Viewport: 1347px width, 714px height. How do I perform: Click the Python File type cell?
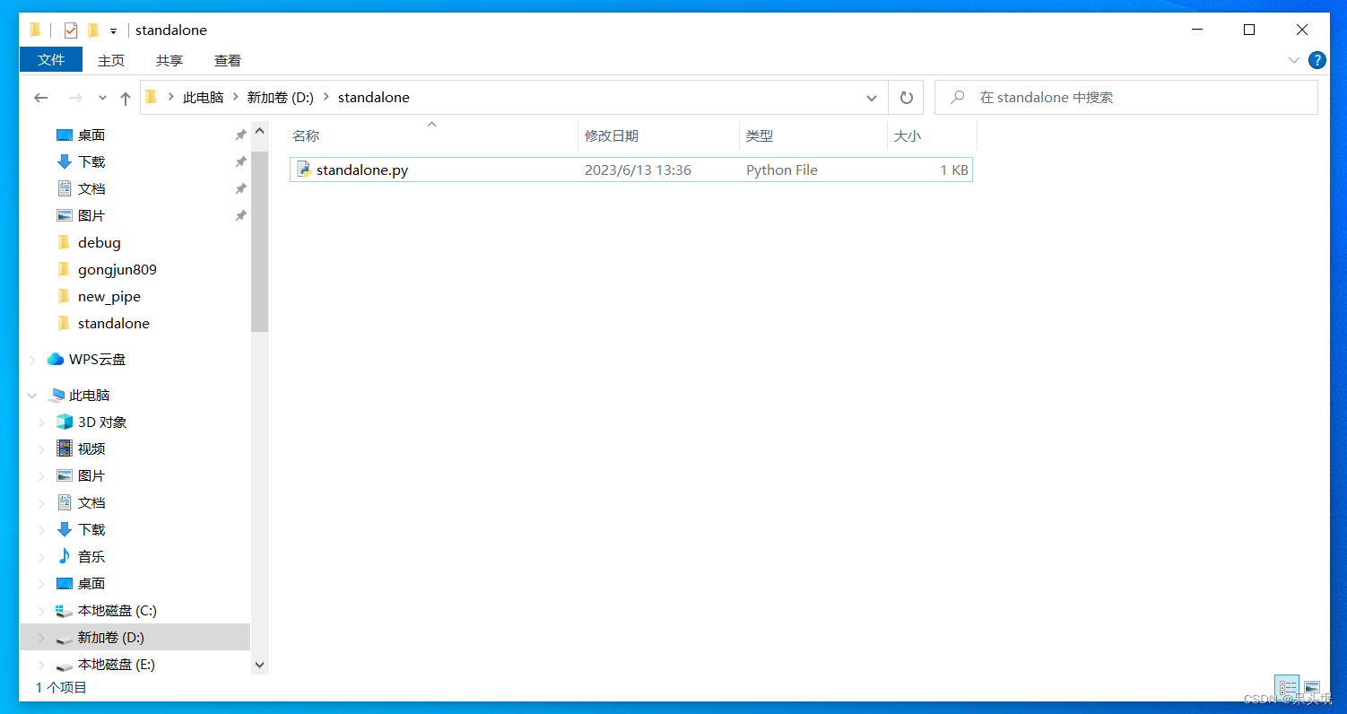tap(782, 170)
